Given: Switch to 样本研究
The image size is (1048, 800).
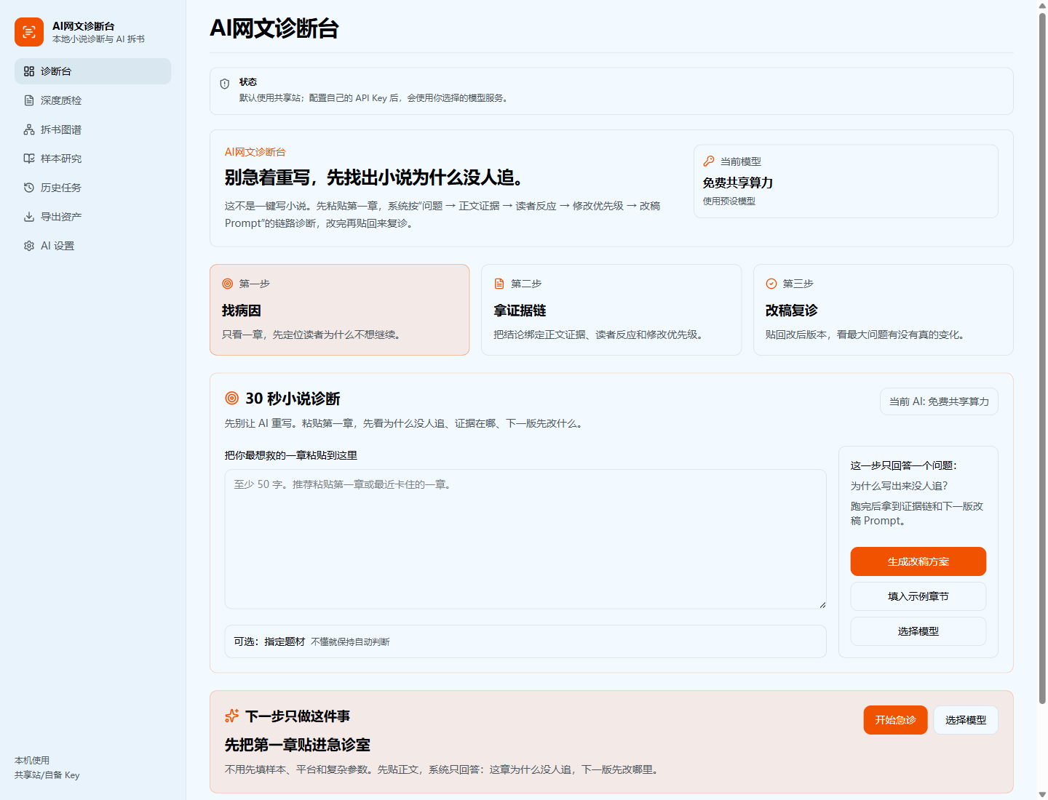Looking at the screenshot, I should pyautogui.click(x=92, y=159).
